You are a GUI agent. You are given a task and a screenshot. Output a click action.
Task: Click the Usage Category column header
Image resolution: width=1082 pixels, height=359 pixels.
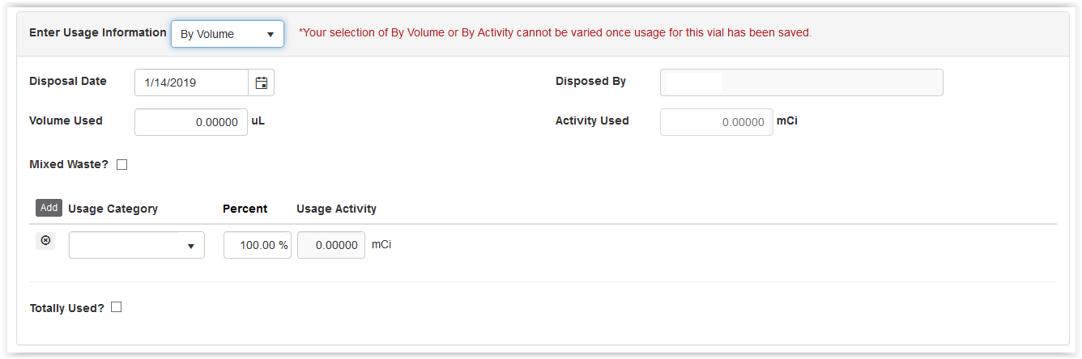point(113,209)
